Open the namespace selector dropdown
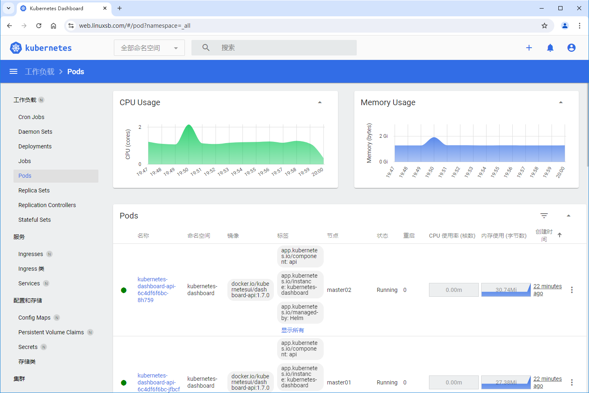 (149, 48)
